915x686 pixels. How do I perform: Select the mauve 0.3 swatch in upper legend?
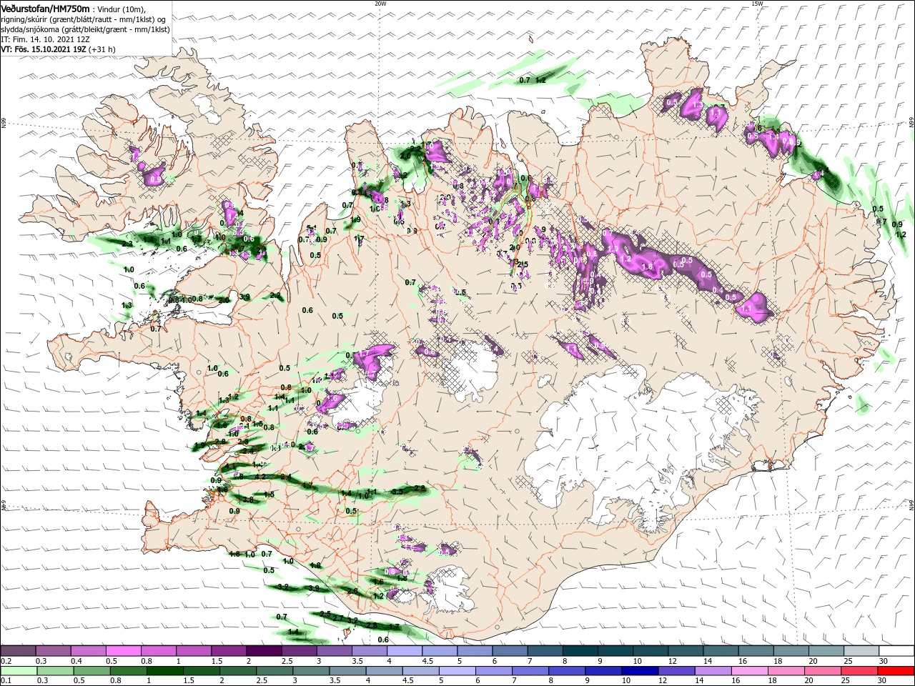(x=54, y=651)
